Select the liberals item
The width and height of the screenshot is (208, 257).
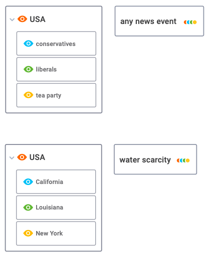(x=56, y=69)
